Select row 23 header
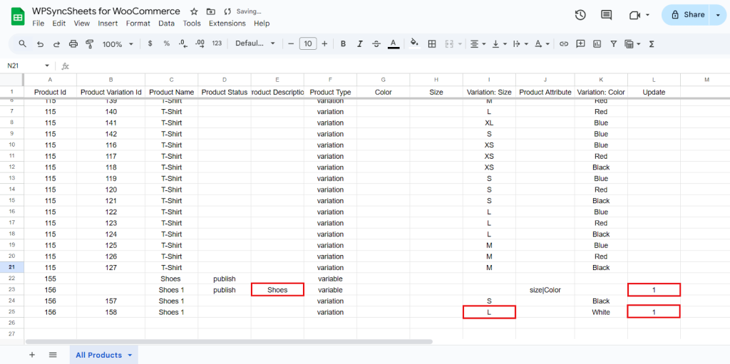The image size is (730, 364). 12,289
